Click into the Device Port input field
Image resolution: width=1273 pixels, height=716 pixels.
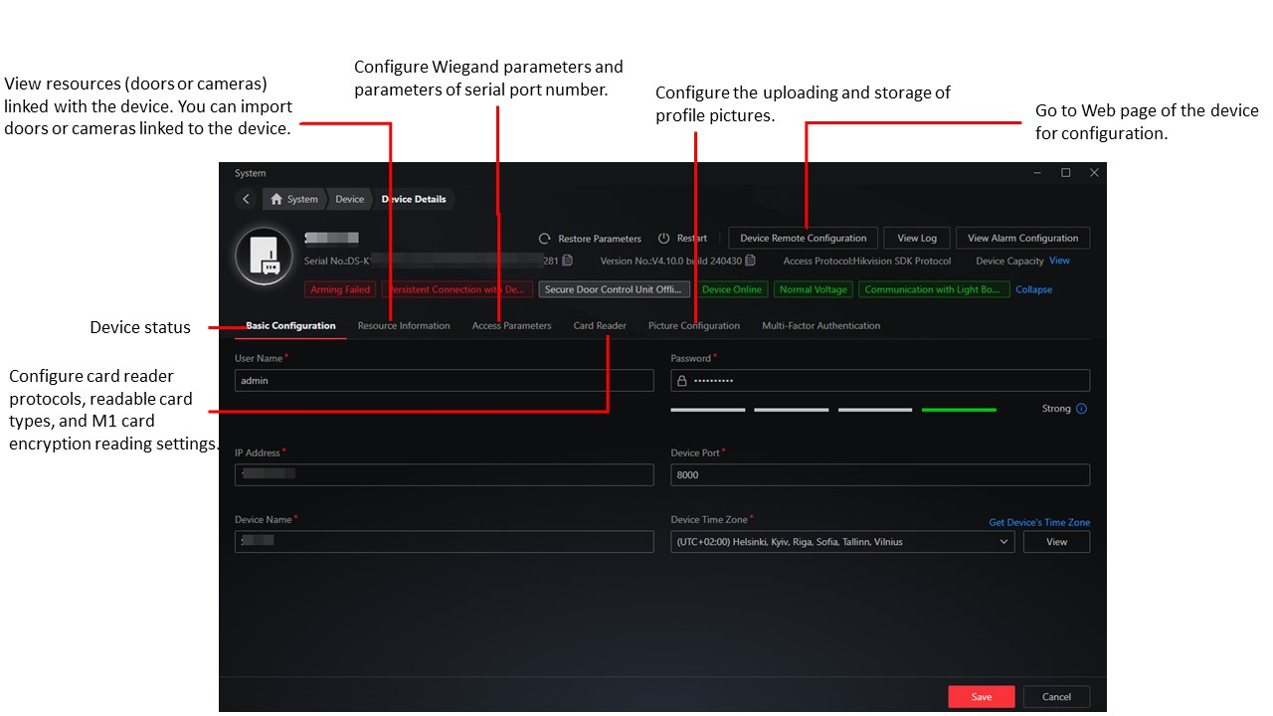880,475
